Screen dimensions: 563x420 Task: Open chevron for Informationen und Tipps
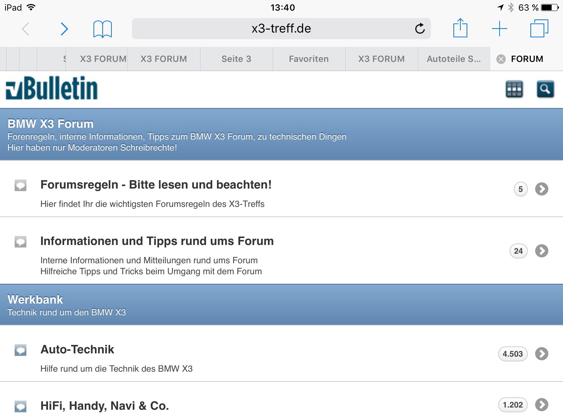coord(541,251)
